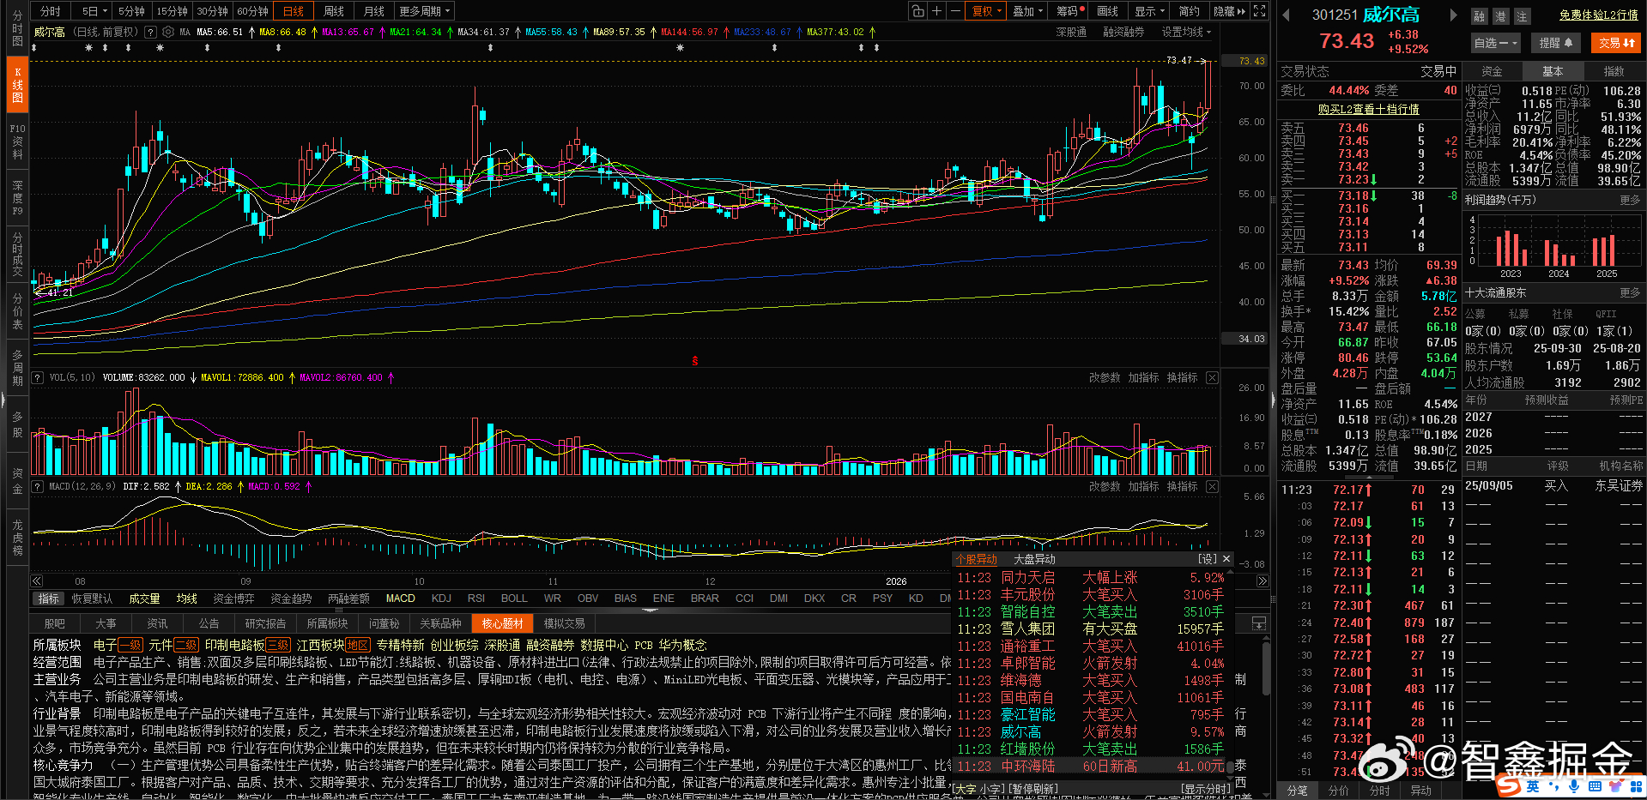Toggle 英 English input on the Sogou bar

point(1534,787)
